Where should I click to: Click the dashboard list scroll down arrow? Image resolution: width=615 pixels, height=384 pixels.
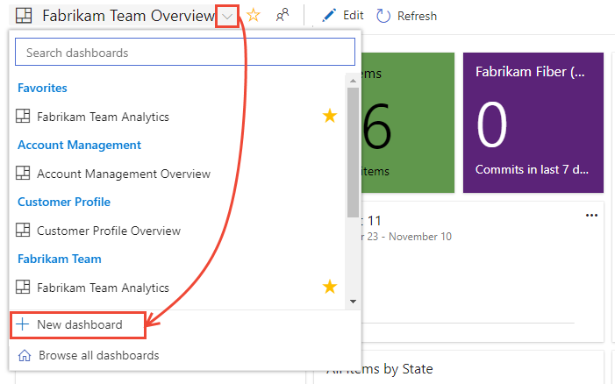[x=353, y=302]
